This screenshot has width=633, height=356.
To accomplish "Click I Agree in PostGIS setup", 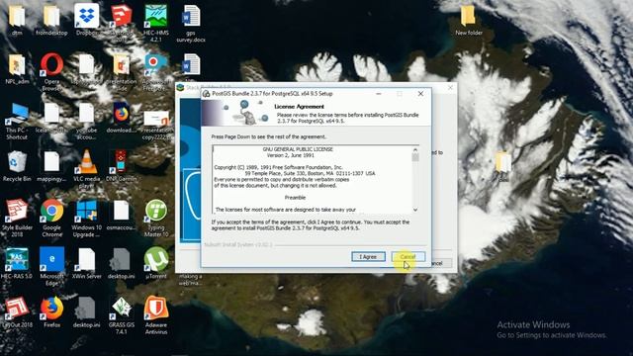I will pyautogui.click(x=368, y=257).
